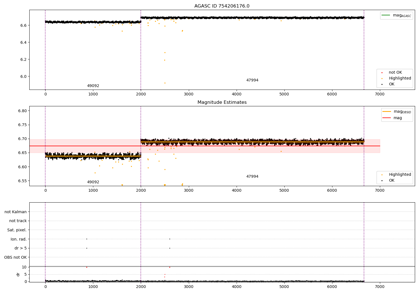Select the plain 'mag' legend entry with the red line
The width and height of the screenshot is (419, 293).
(x=392, y=118)
